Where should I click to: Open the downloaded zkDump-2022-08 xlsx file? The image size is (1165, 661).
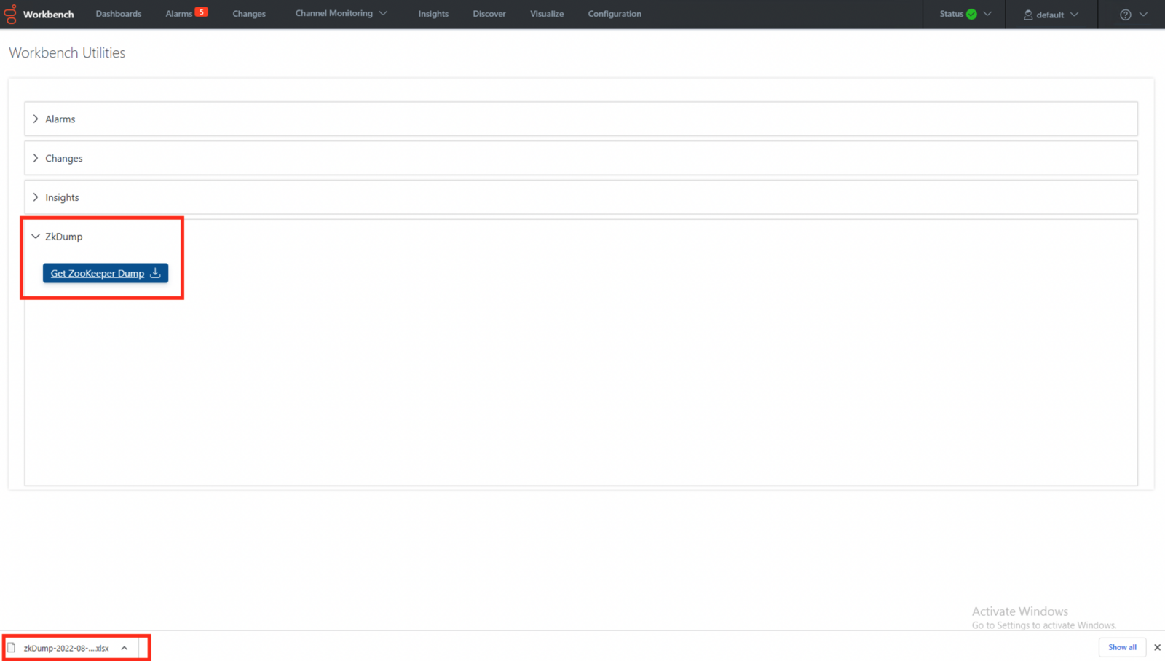(x=66, y=648)
